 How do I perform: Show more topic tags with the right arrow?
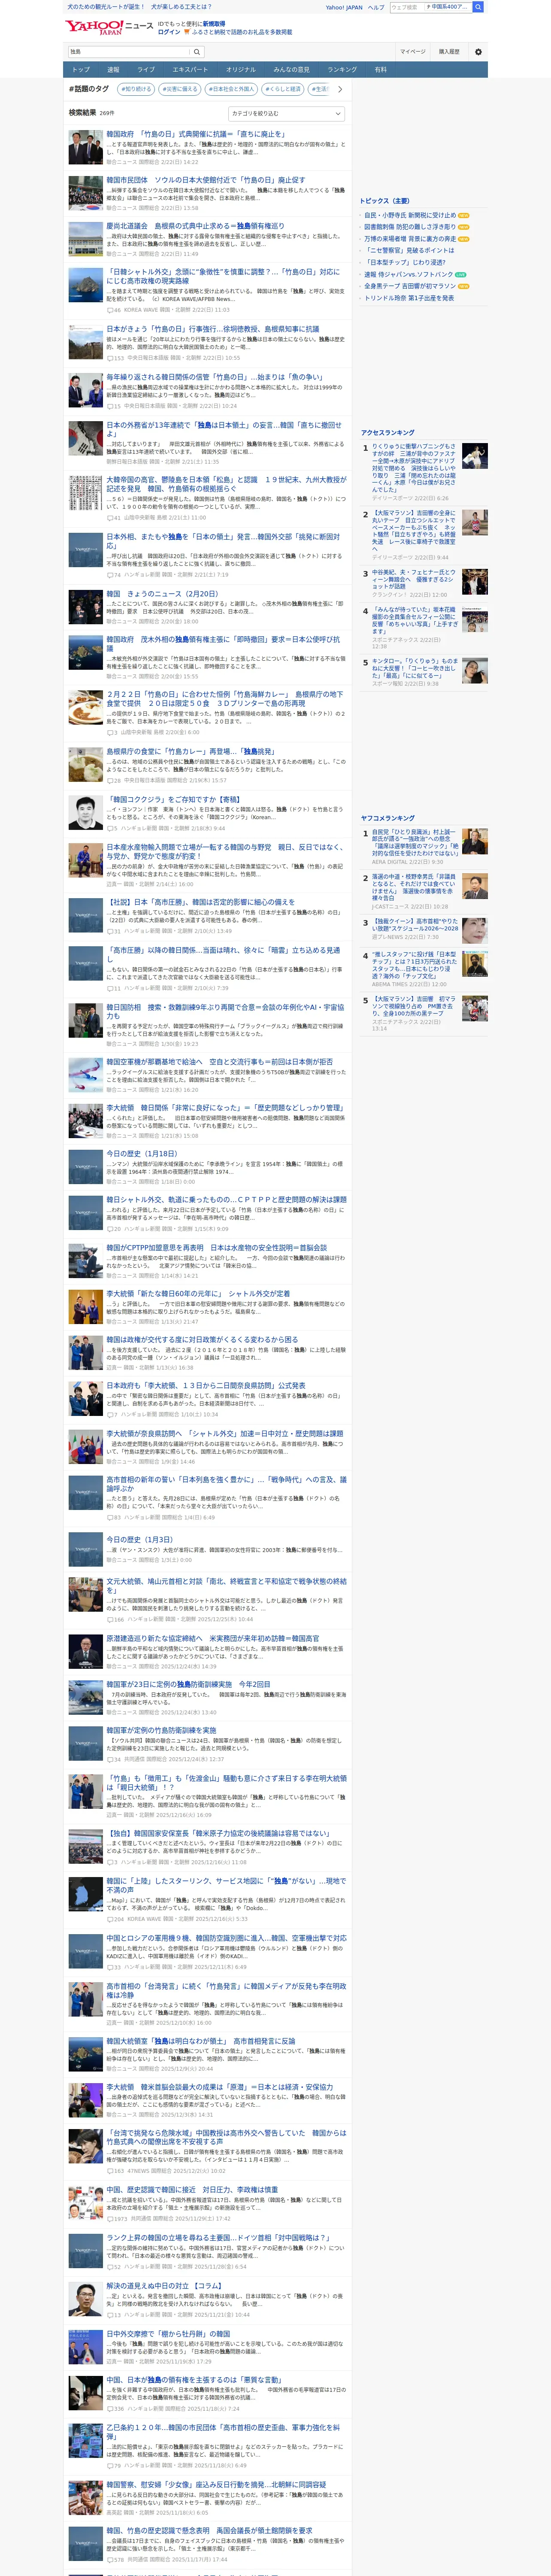tap(340, 89)
